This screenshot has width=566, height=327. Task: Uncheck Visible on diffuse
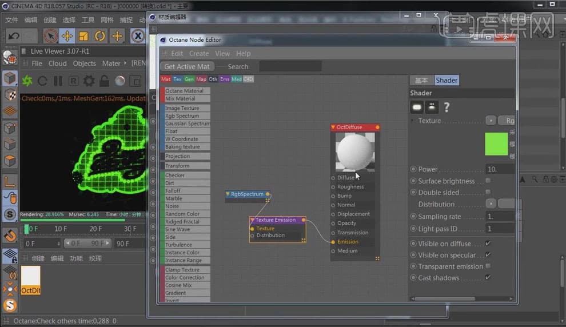[x=488, y=244]
